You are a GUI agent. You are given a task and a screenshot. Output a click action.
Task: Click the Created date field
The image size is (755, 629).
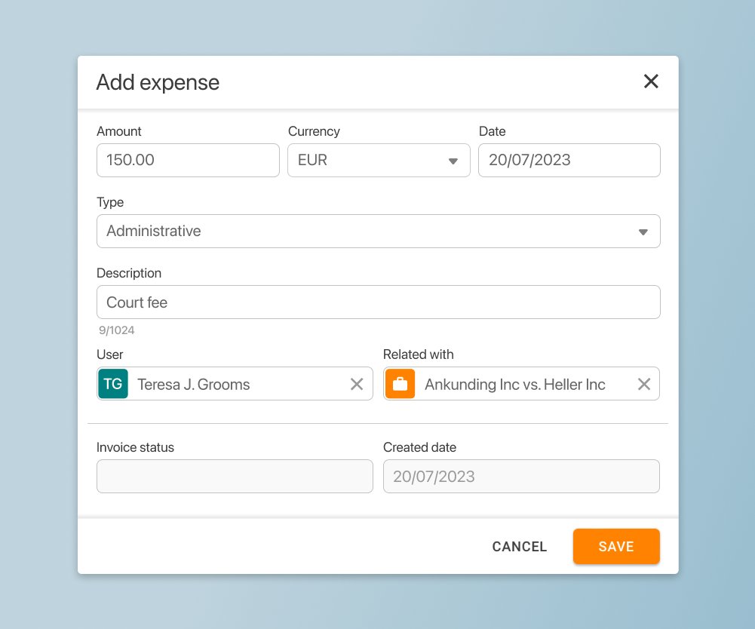coord(521,477)
